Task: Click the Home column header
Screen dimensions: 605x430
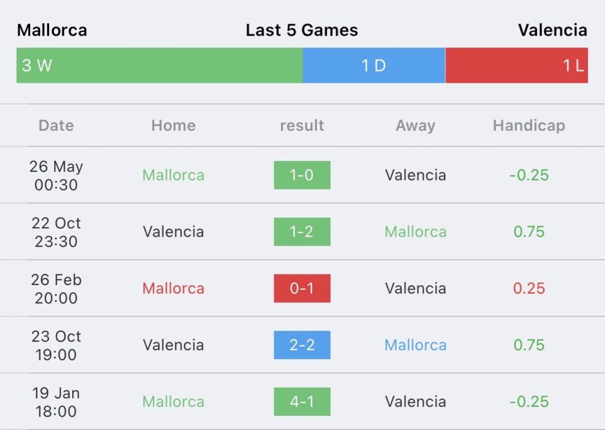Action: pyautogui.click(x=173, y=125)
